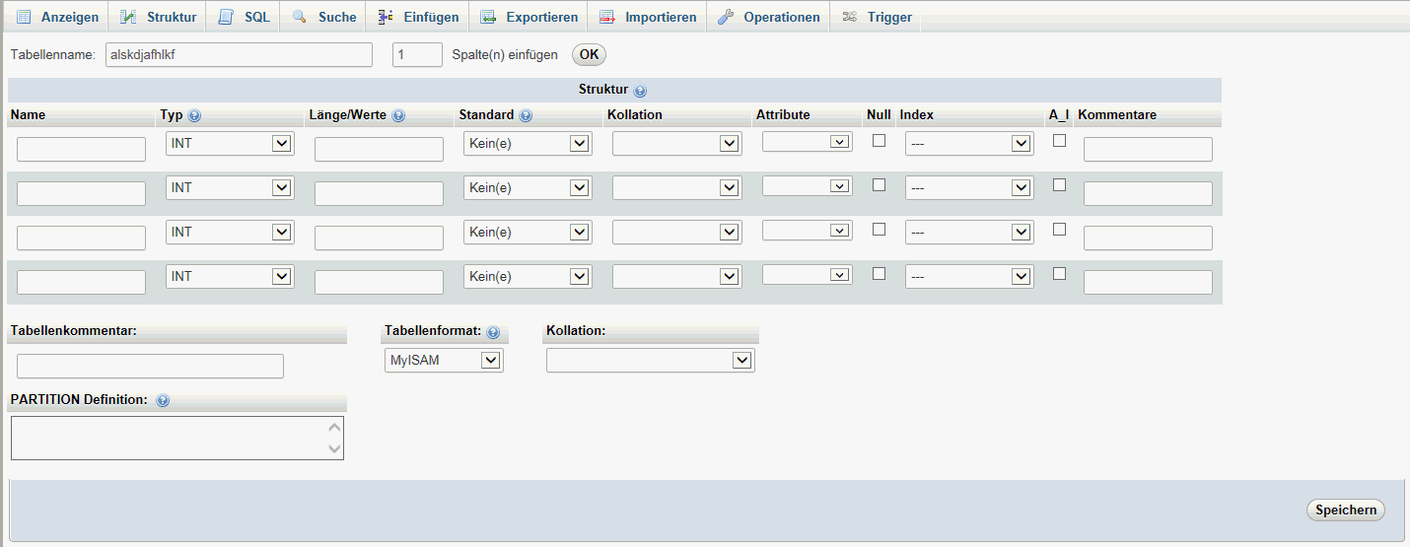The height and width of the screenshot is (547, 1410).
Task: Click the PARTITION Definition help icon
Action: (x=163, y=400)
